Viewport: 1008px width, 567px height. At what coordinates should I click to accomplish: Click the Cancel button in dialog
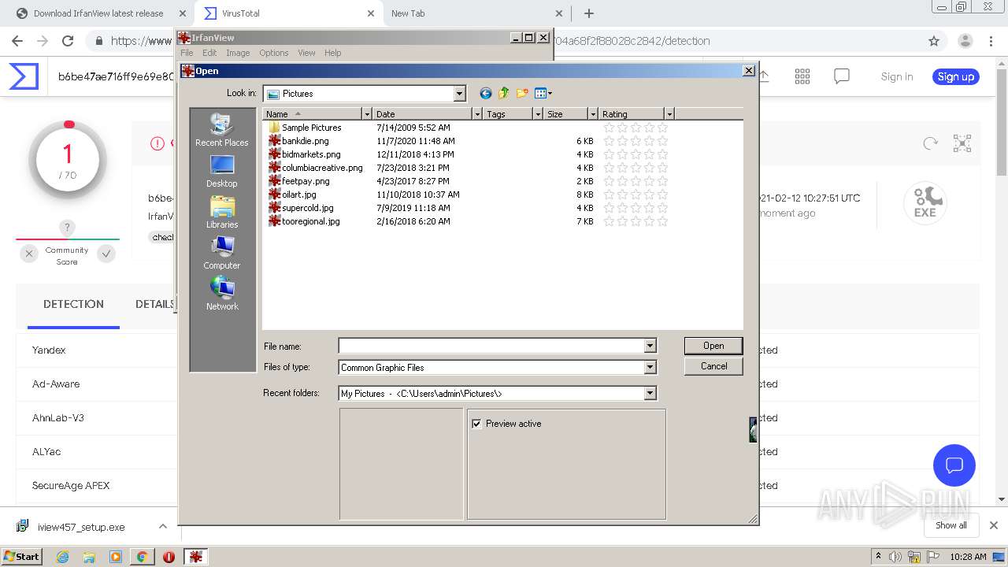click(713, 366)
